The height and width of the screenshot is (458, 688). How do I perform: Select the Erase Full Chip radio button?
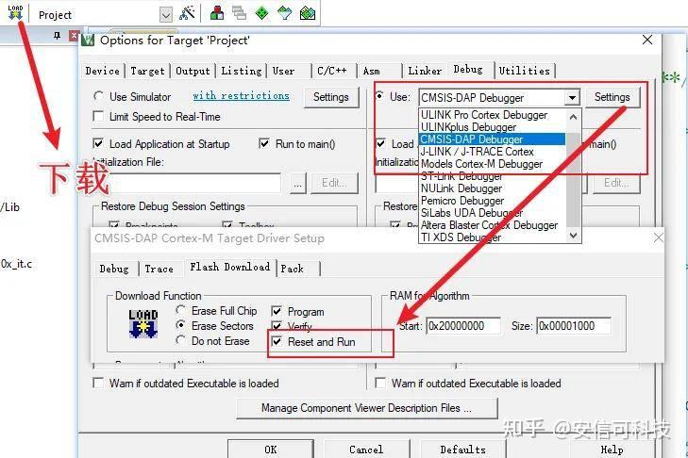click(180, 310)
